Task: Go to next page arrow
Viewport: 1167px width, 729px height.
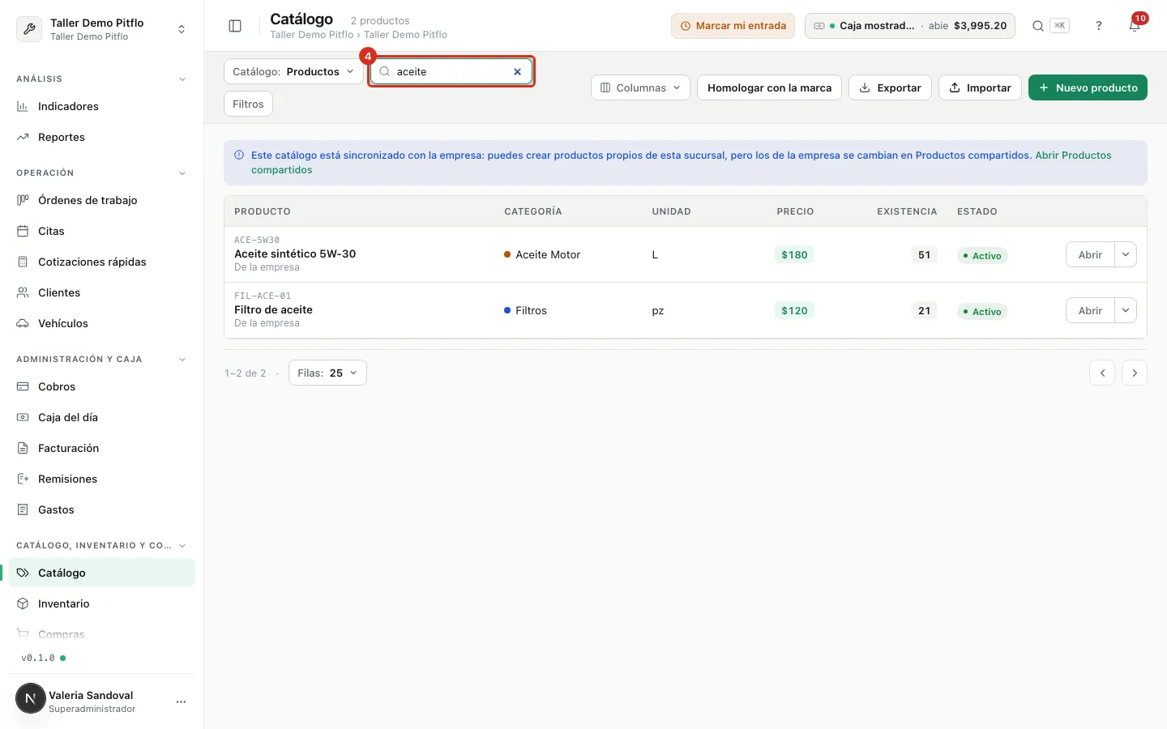Action: 1135,373
